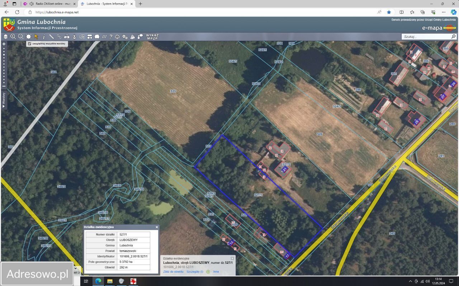This screenshot has height=286, width=459.
Task: Click the parcel identifier value 101606_2.0018.527/1
Action: 133,256
